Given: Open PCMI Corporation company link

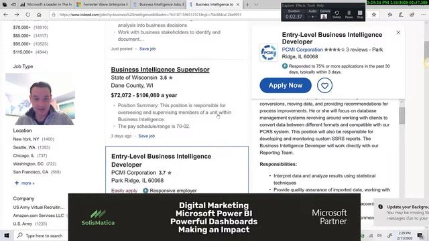Looking at the screenshot, I should [302, 50].
